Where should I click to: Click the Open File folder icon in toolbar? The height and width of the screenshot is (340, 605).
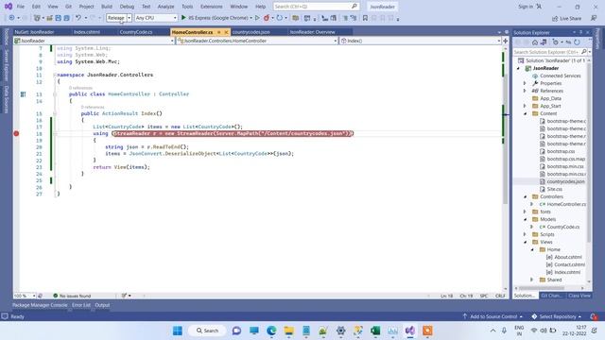coord(49,18)
